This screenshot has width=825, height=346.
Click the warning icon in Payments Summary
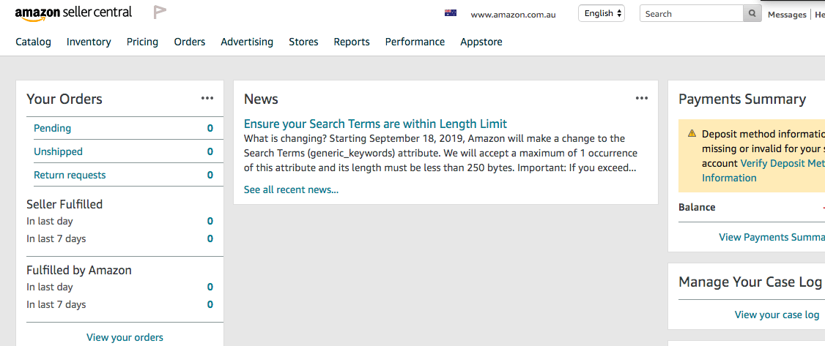(x=692, y=133)
